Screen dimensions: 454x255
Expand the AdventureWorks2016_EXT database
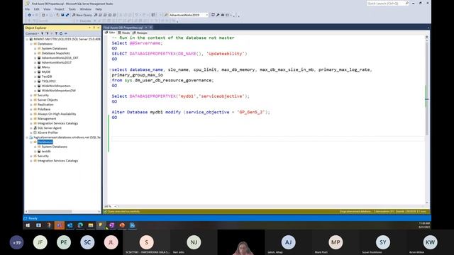[x=35, y=58]
